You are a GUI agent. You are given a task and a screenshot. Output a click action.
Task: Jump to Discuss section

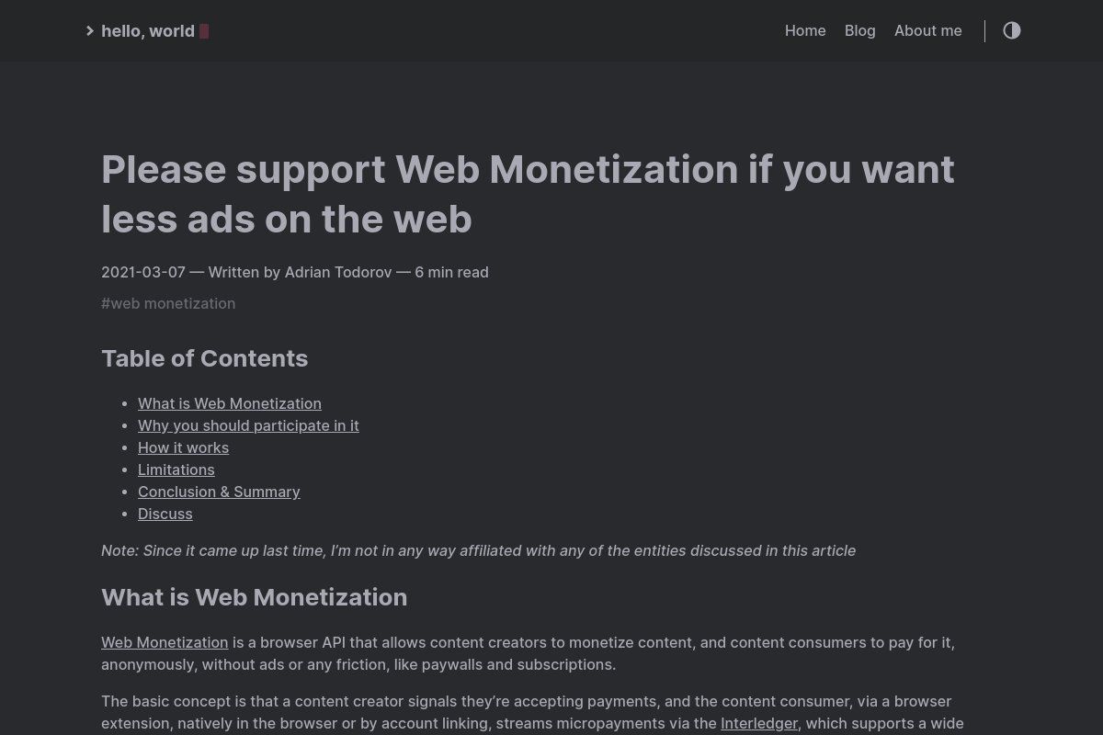pyautogui.click(x=165, y=514)
